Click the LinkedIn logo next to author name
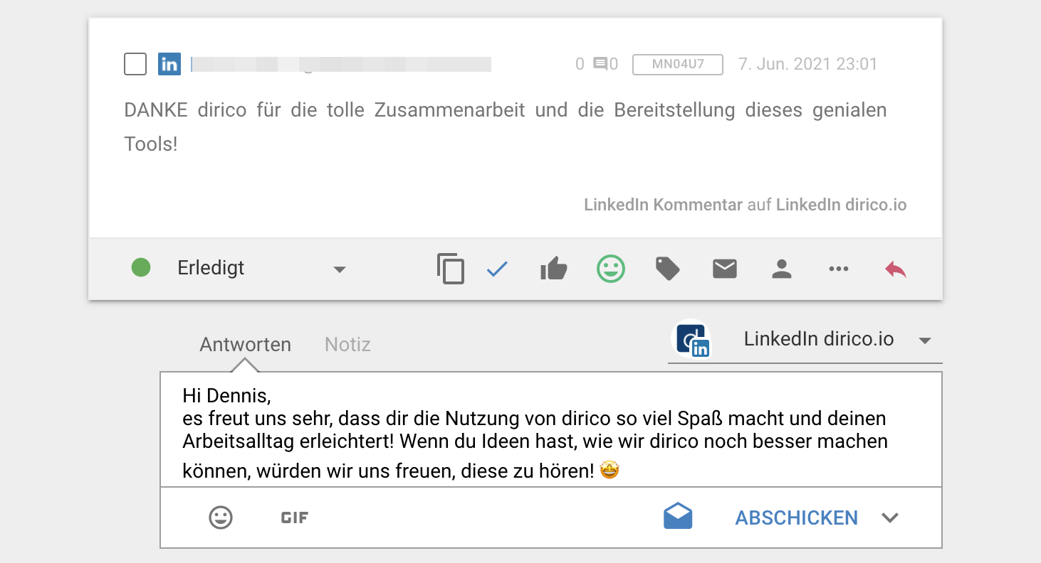The width and height of the screenshot is (1041, 563). 169,64
